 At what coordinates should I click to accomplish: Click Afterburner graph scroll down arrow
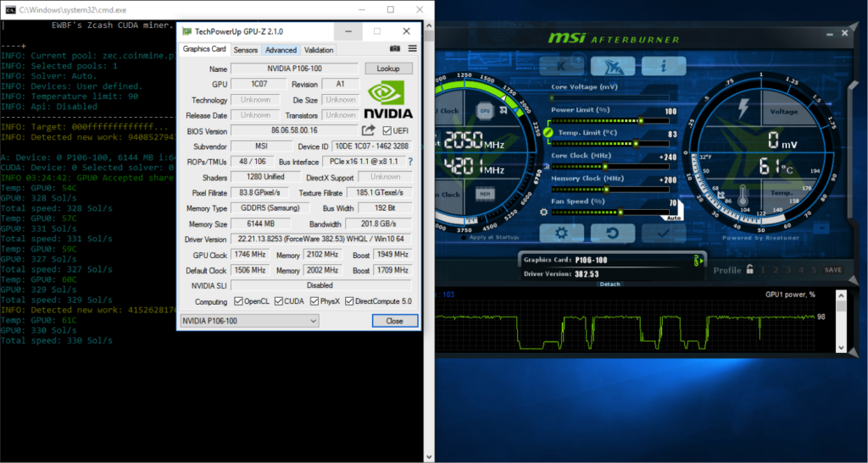[x=842, y=348]
